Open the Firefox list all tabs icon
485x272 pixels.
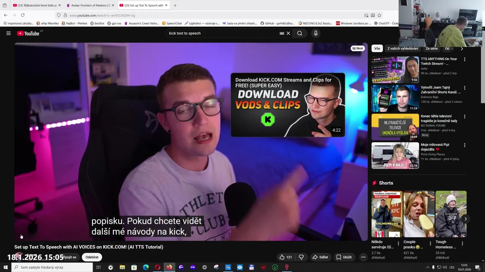click(x=5, y=5)
